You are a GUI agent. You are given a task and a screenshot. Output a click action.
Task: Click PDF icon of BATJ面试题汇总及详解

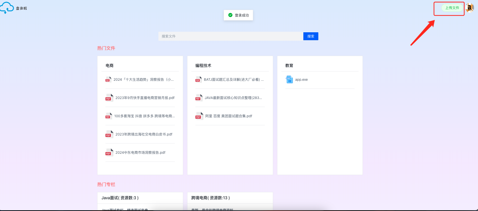pyautogui.click(x=199, y=79)
